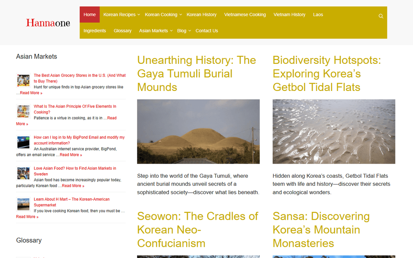
Task: Click Read More under Sweden markets excerpt
Action: click(73, 186)
